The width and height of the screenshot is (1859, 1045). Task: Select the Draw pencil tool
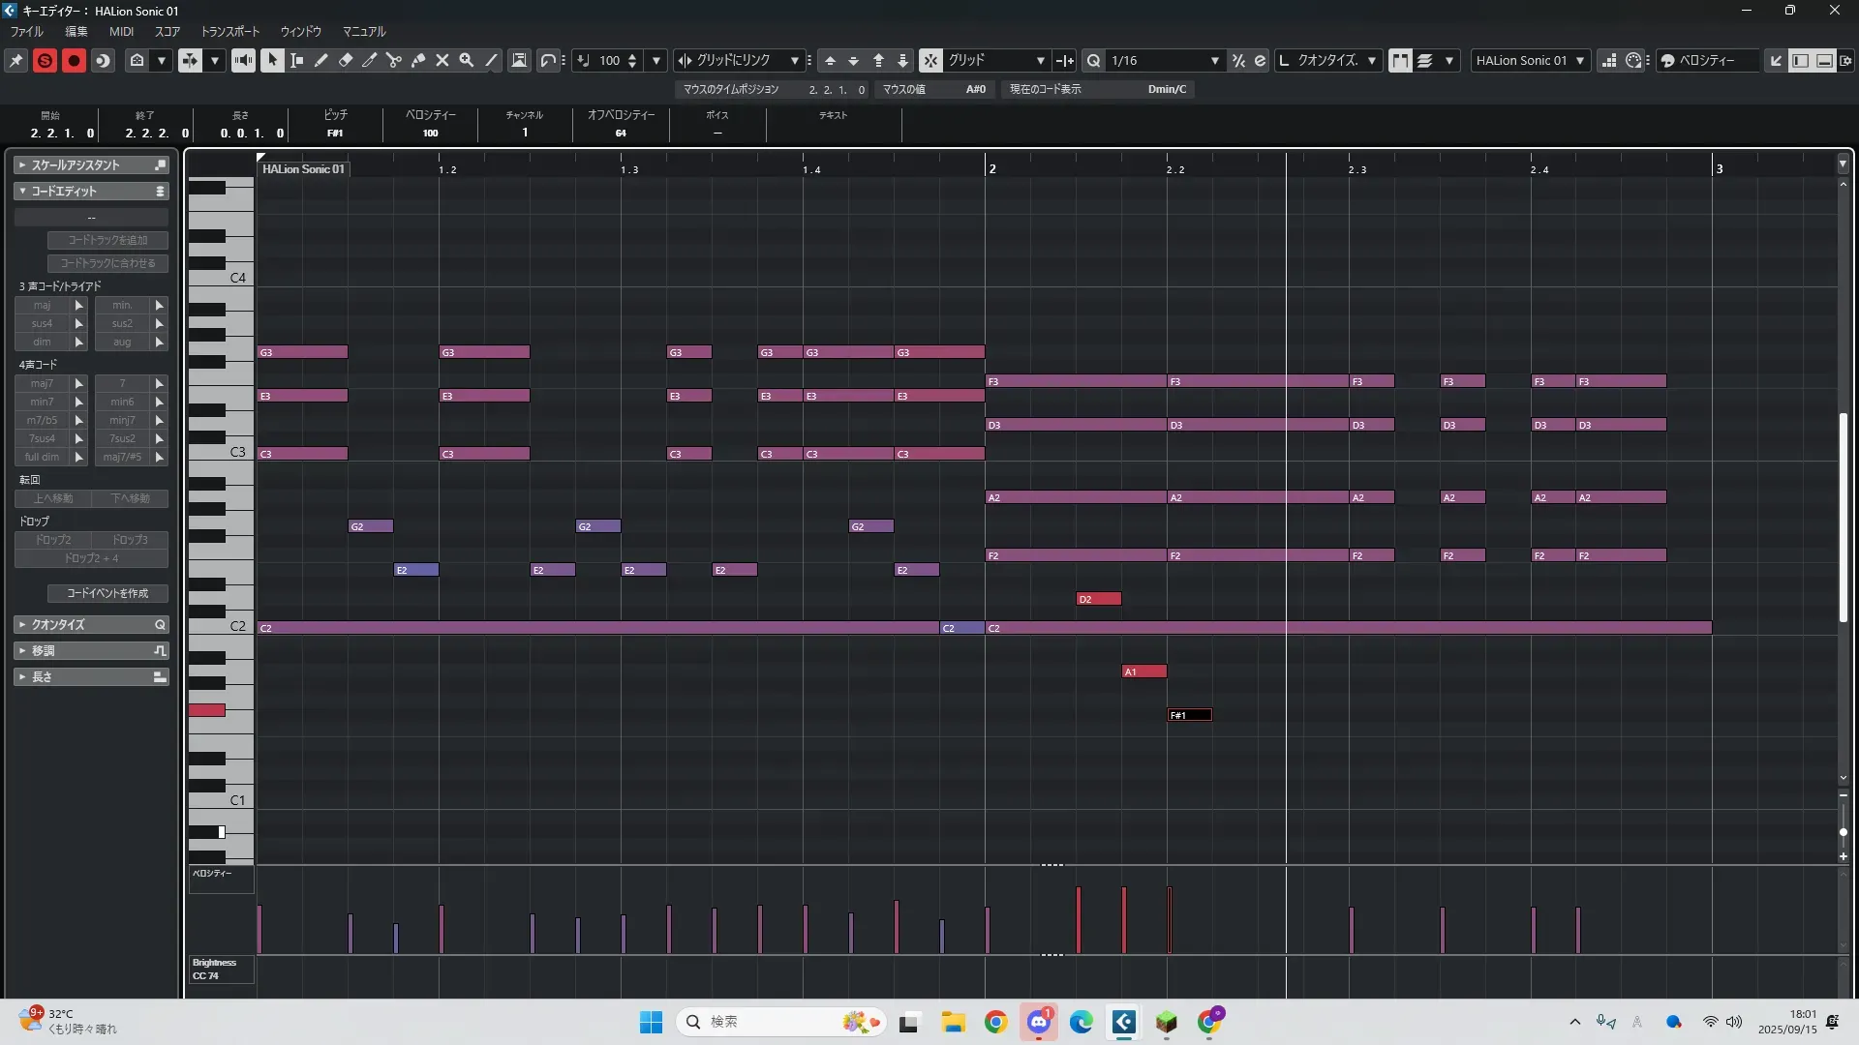tap(321, 60)
